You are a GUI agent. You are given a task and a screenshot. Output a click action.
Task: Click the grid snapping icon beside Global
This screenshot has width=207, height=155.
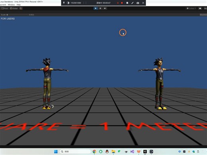[x=21, y=8]
